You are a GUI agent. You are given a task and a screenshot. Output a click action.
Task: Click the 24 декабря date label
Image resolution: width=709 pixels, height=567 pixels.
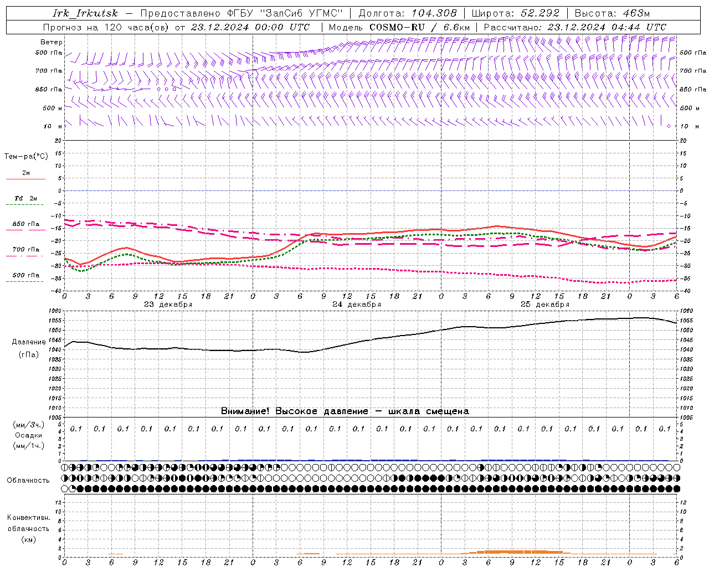(x=357, y=305)
